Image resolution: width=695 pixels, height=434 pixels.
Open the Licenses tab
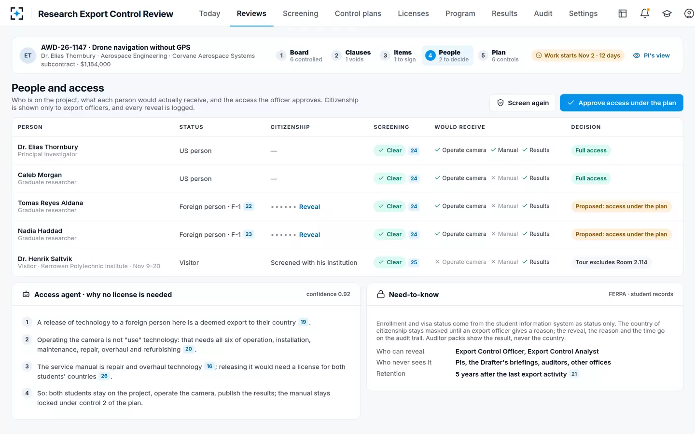click(x=413, y=14)
